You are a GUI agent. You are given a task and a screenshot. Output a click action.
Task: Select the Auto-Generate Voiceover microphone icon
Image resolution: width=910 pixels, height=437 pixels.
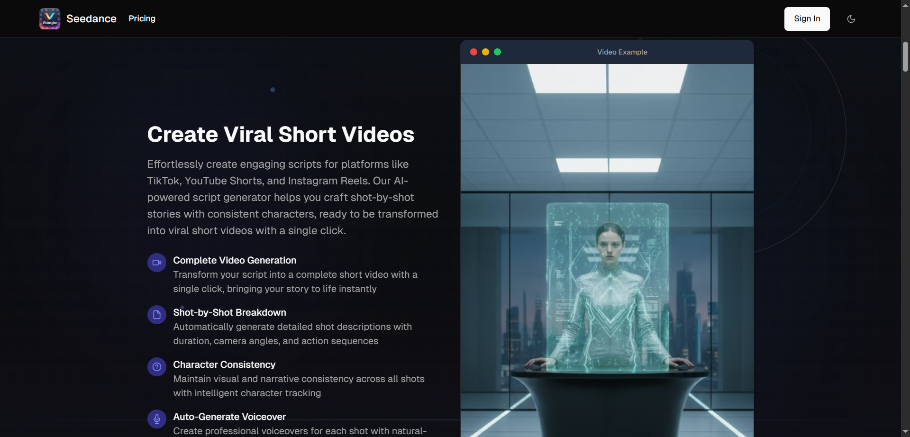coord(156,419)
